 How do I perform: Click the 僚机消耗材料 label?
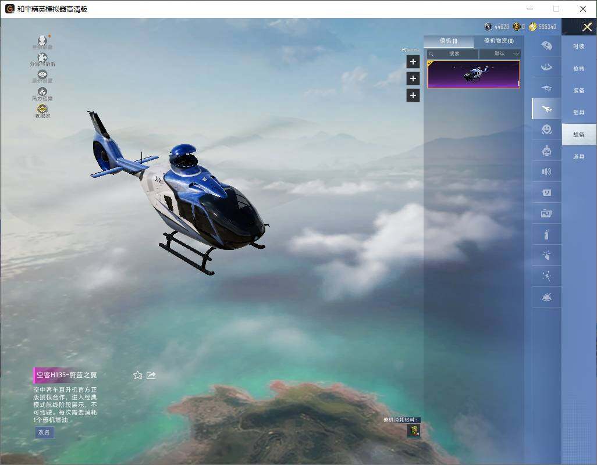401,420
